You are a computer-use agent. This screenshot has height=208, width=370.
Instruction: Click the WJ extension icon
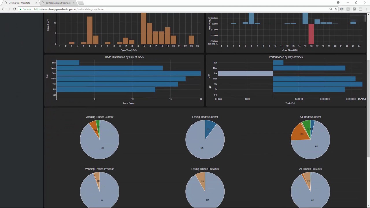click(x=360, y=9)
